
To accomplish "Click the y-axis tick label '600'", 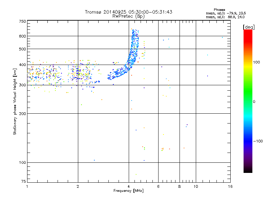I will click(22, 36).
